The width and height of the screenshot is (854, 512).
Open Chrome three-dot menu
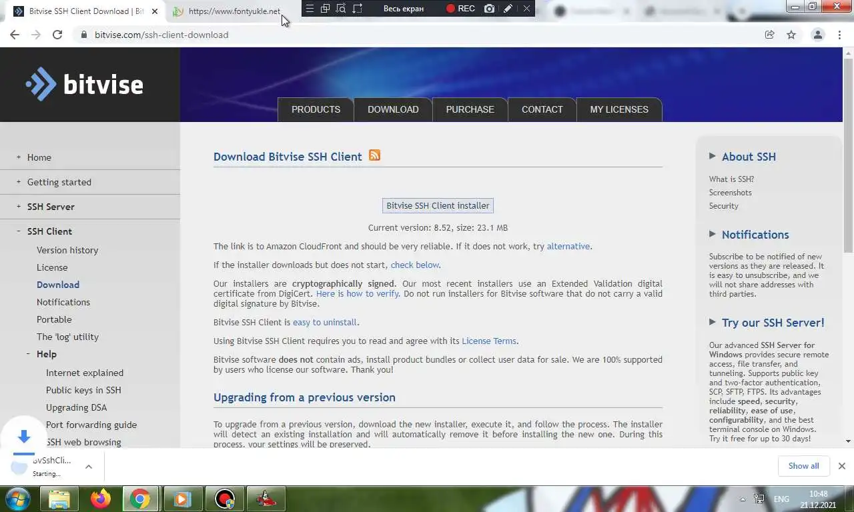coord(839,35)
